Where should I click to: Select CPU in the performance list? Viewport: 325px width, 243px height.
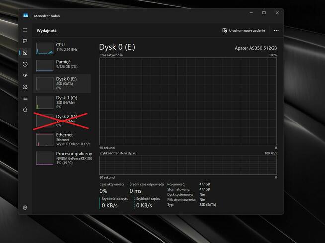pyautogui.click(x=62, y=48)
